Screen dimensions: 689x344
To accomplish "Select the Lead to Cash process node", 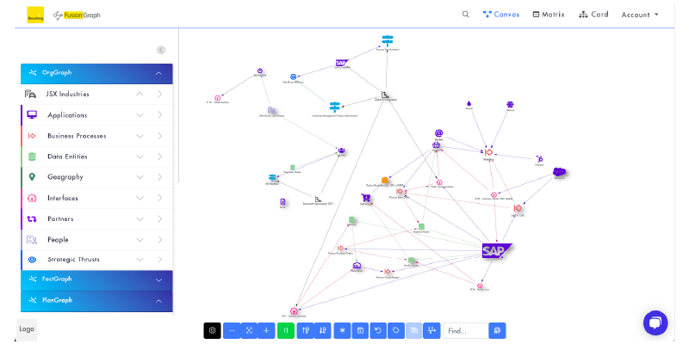I will click(518, 208).
